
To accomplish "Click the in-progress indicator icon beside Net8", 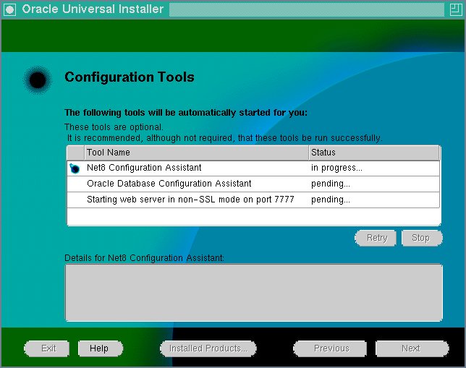I will coord(75,168).
